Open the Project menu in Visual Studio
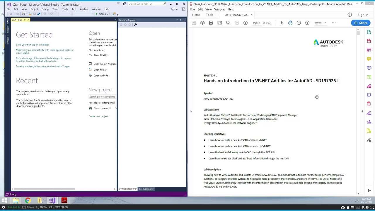The height and width of the screenshot is (211, 375). pyautogui.click(x=34, y=9)
